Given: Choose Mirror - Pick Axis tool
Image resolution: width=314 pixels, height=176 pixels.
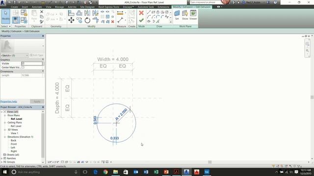Looking at the screenshot, I should point(87,13).
